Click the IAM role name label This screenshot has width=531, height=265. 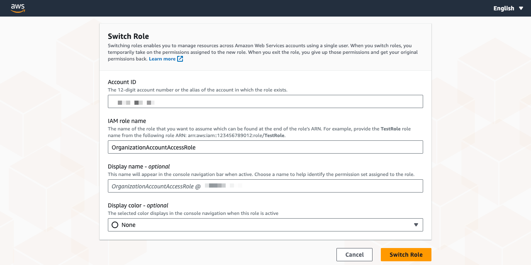127,121
